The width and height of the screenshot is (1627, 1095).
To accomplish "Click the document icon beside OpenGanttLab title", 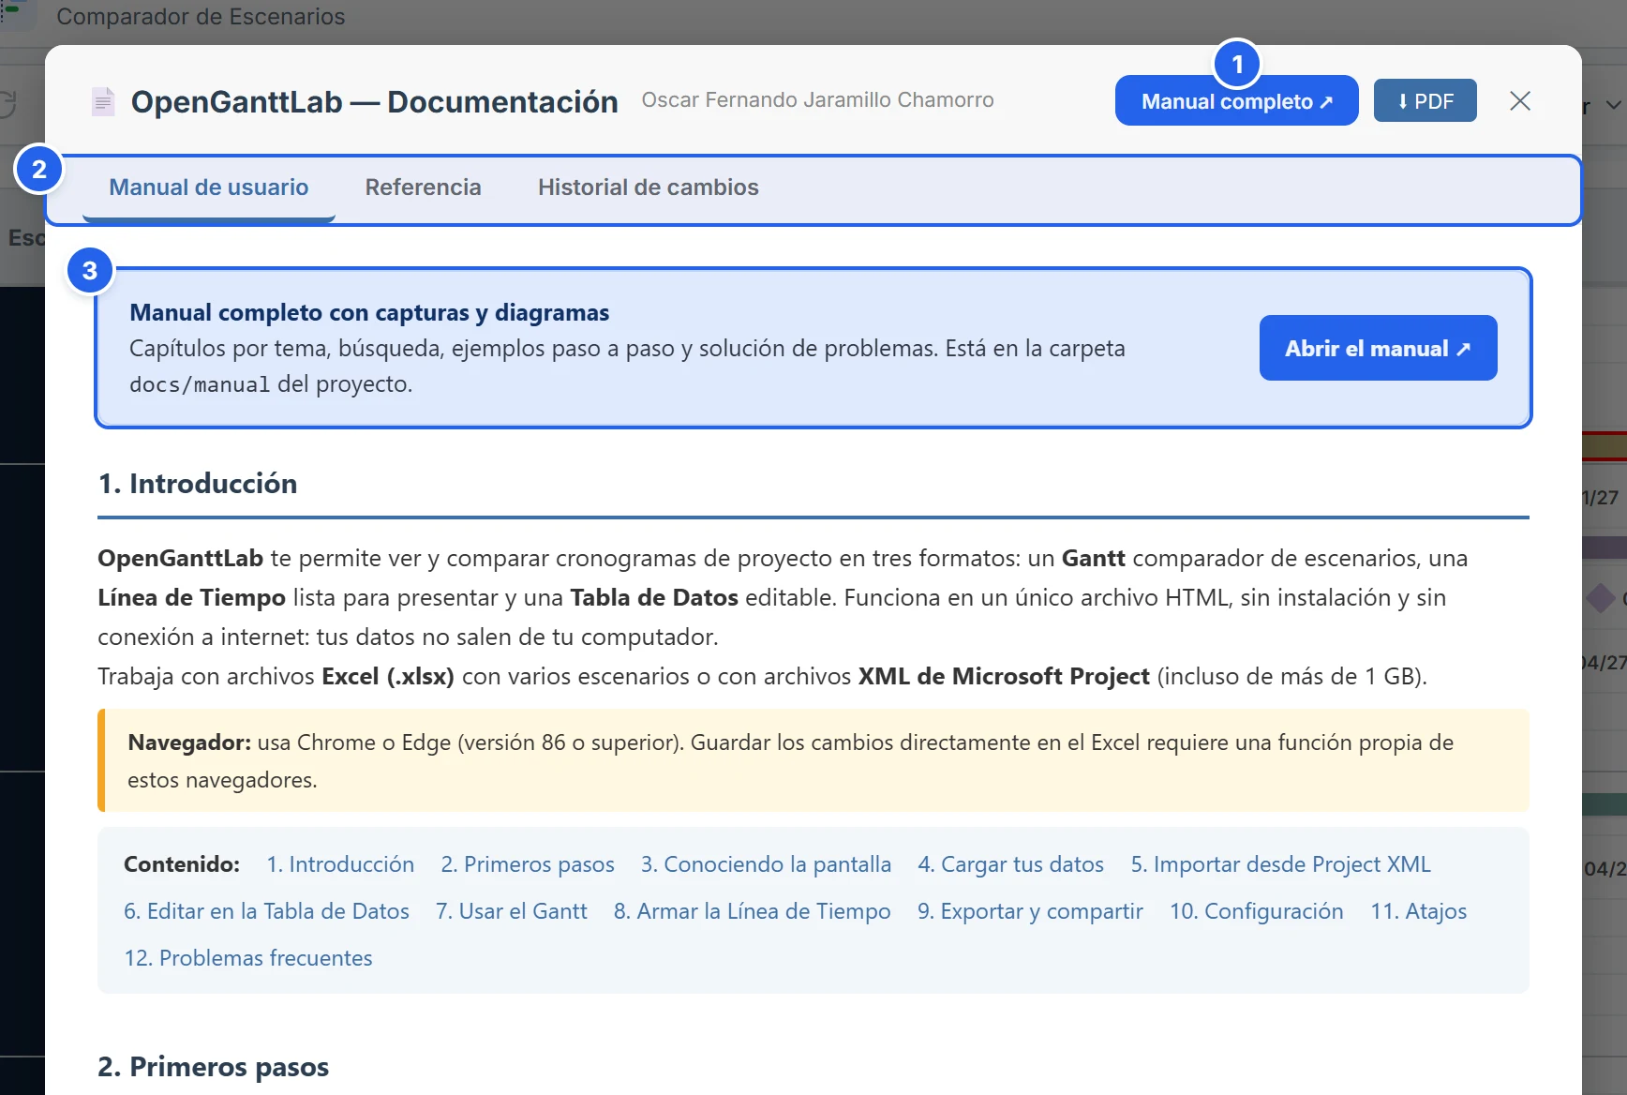I will click(x=103, y=101).
